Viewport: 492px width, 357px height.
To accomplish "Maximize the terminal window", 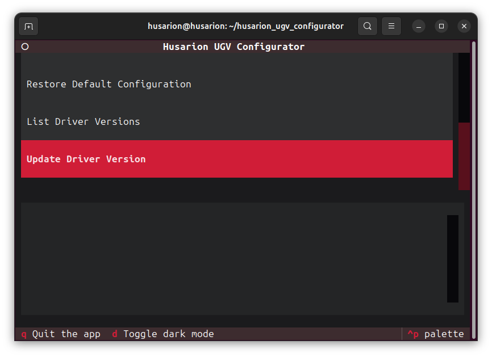I will click(441, 26).
